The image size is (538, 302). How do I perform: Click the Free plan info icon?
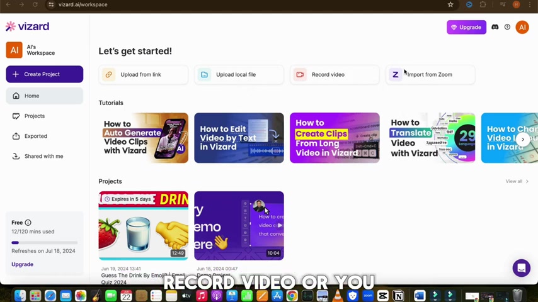(x=28, y=223)
